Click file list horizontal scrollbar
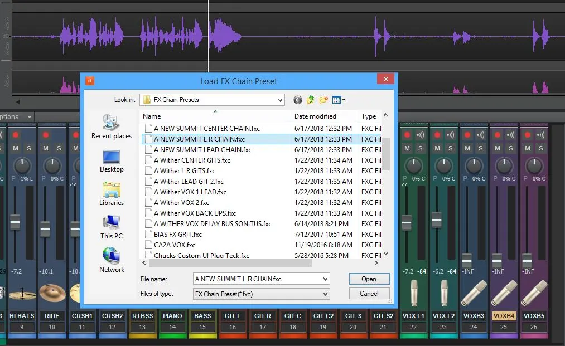Screen dimensions: 565x346 click(230, 263)
